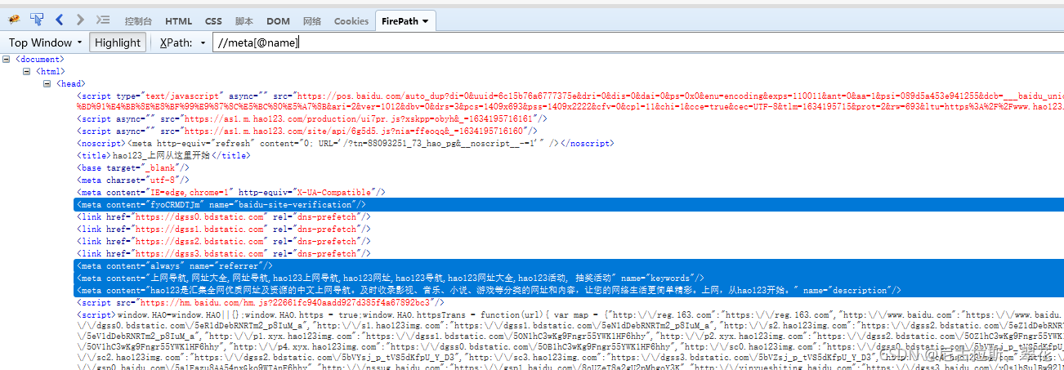Select the X-UA-Compatible meta line
Screen dimensions: 1064x370
coord(230,192)
